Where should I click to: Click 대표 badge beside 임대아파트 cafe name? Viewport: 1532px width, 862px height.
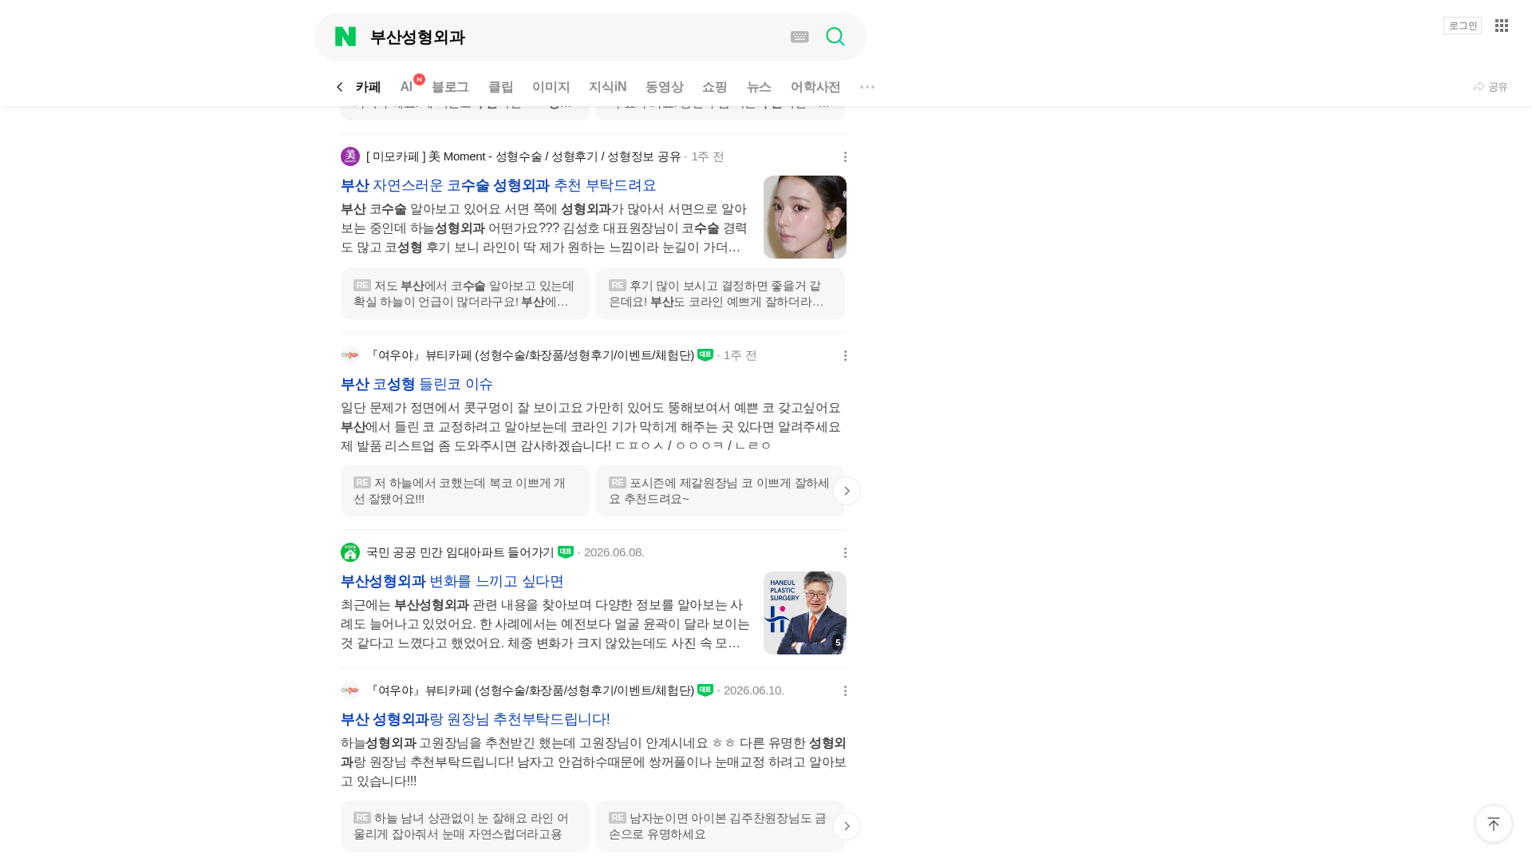pos(566,552)
